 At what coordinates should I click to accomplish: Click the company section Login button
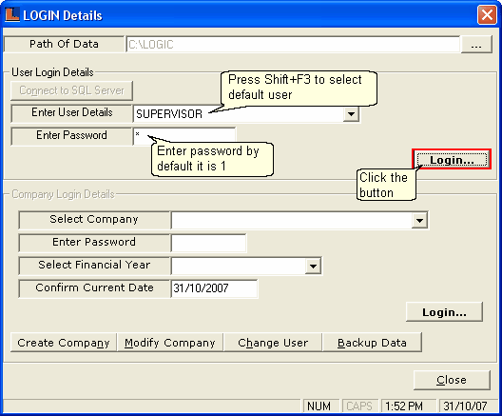coord(444,312)
